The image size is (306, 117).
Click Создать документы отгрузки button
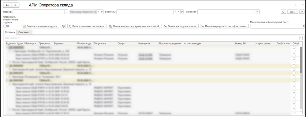[40, 26]
